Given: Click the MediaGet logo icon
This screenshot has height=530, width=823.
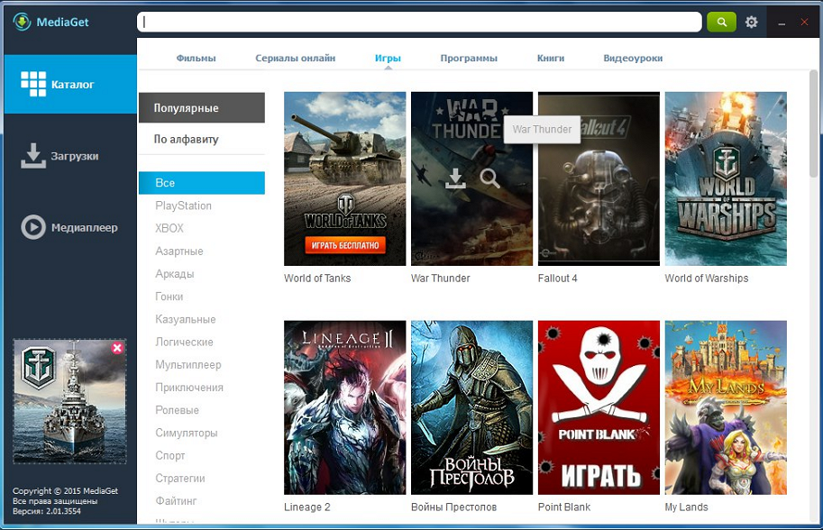Looking at the screenshot, I should [22, 22].
